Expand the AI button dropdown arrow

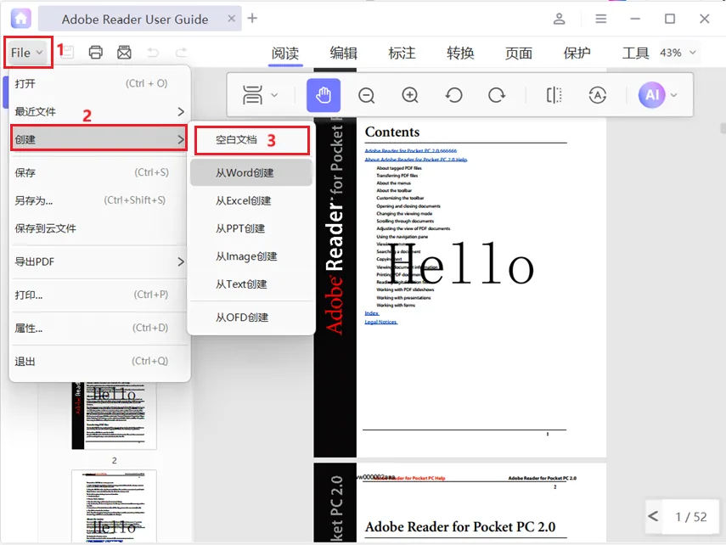click(673, 95)
